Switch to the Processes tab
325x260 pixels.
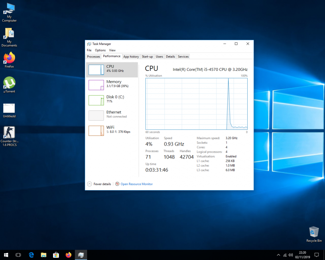[94, 57]
